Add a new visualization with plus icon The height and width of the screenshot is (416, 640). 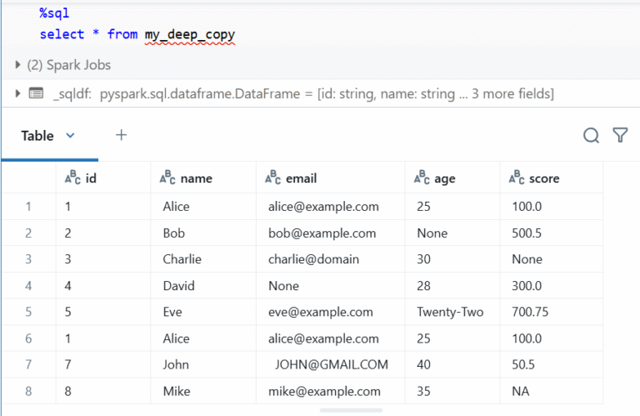point(121,135)
